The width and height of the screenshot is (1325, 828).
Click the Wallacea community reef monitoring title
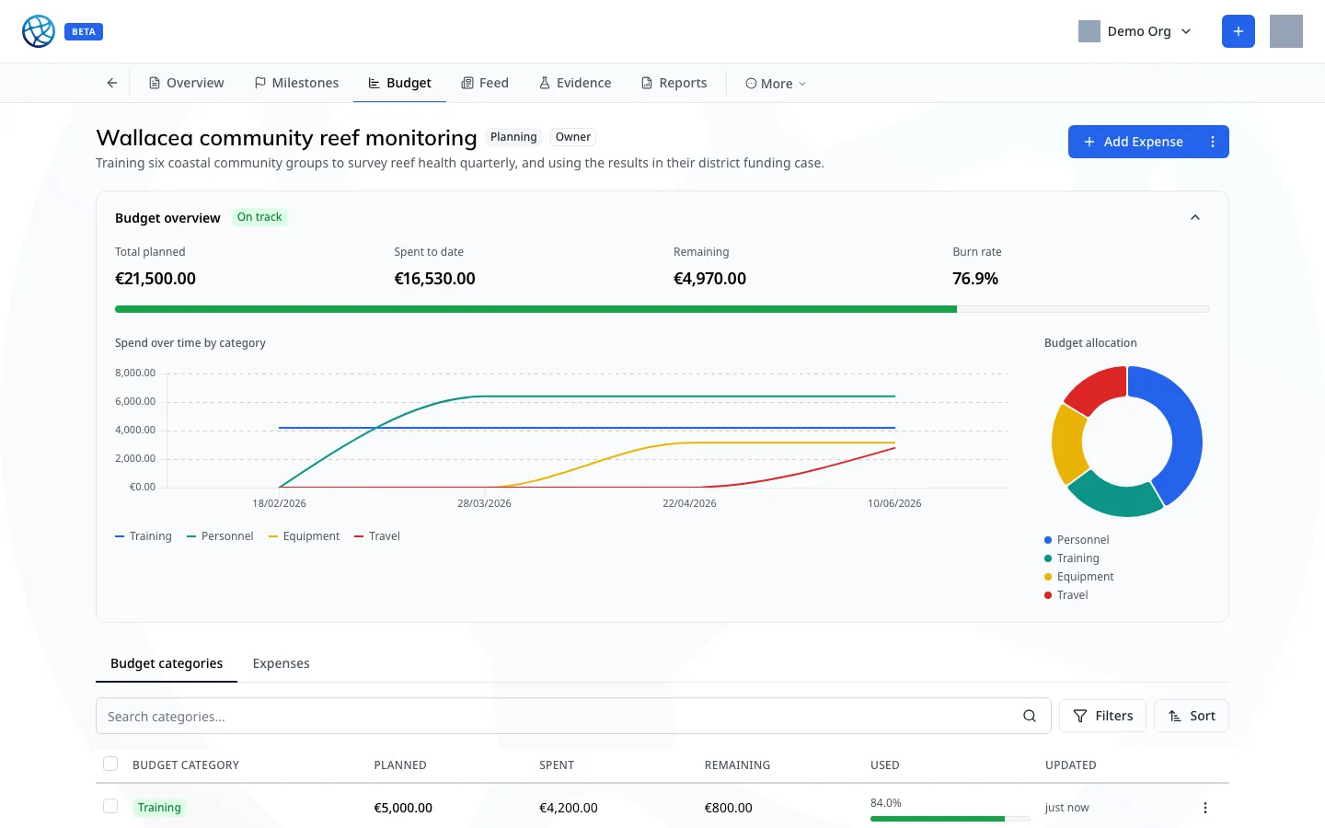point(286,137)
